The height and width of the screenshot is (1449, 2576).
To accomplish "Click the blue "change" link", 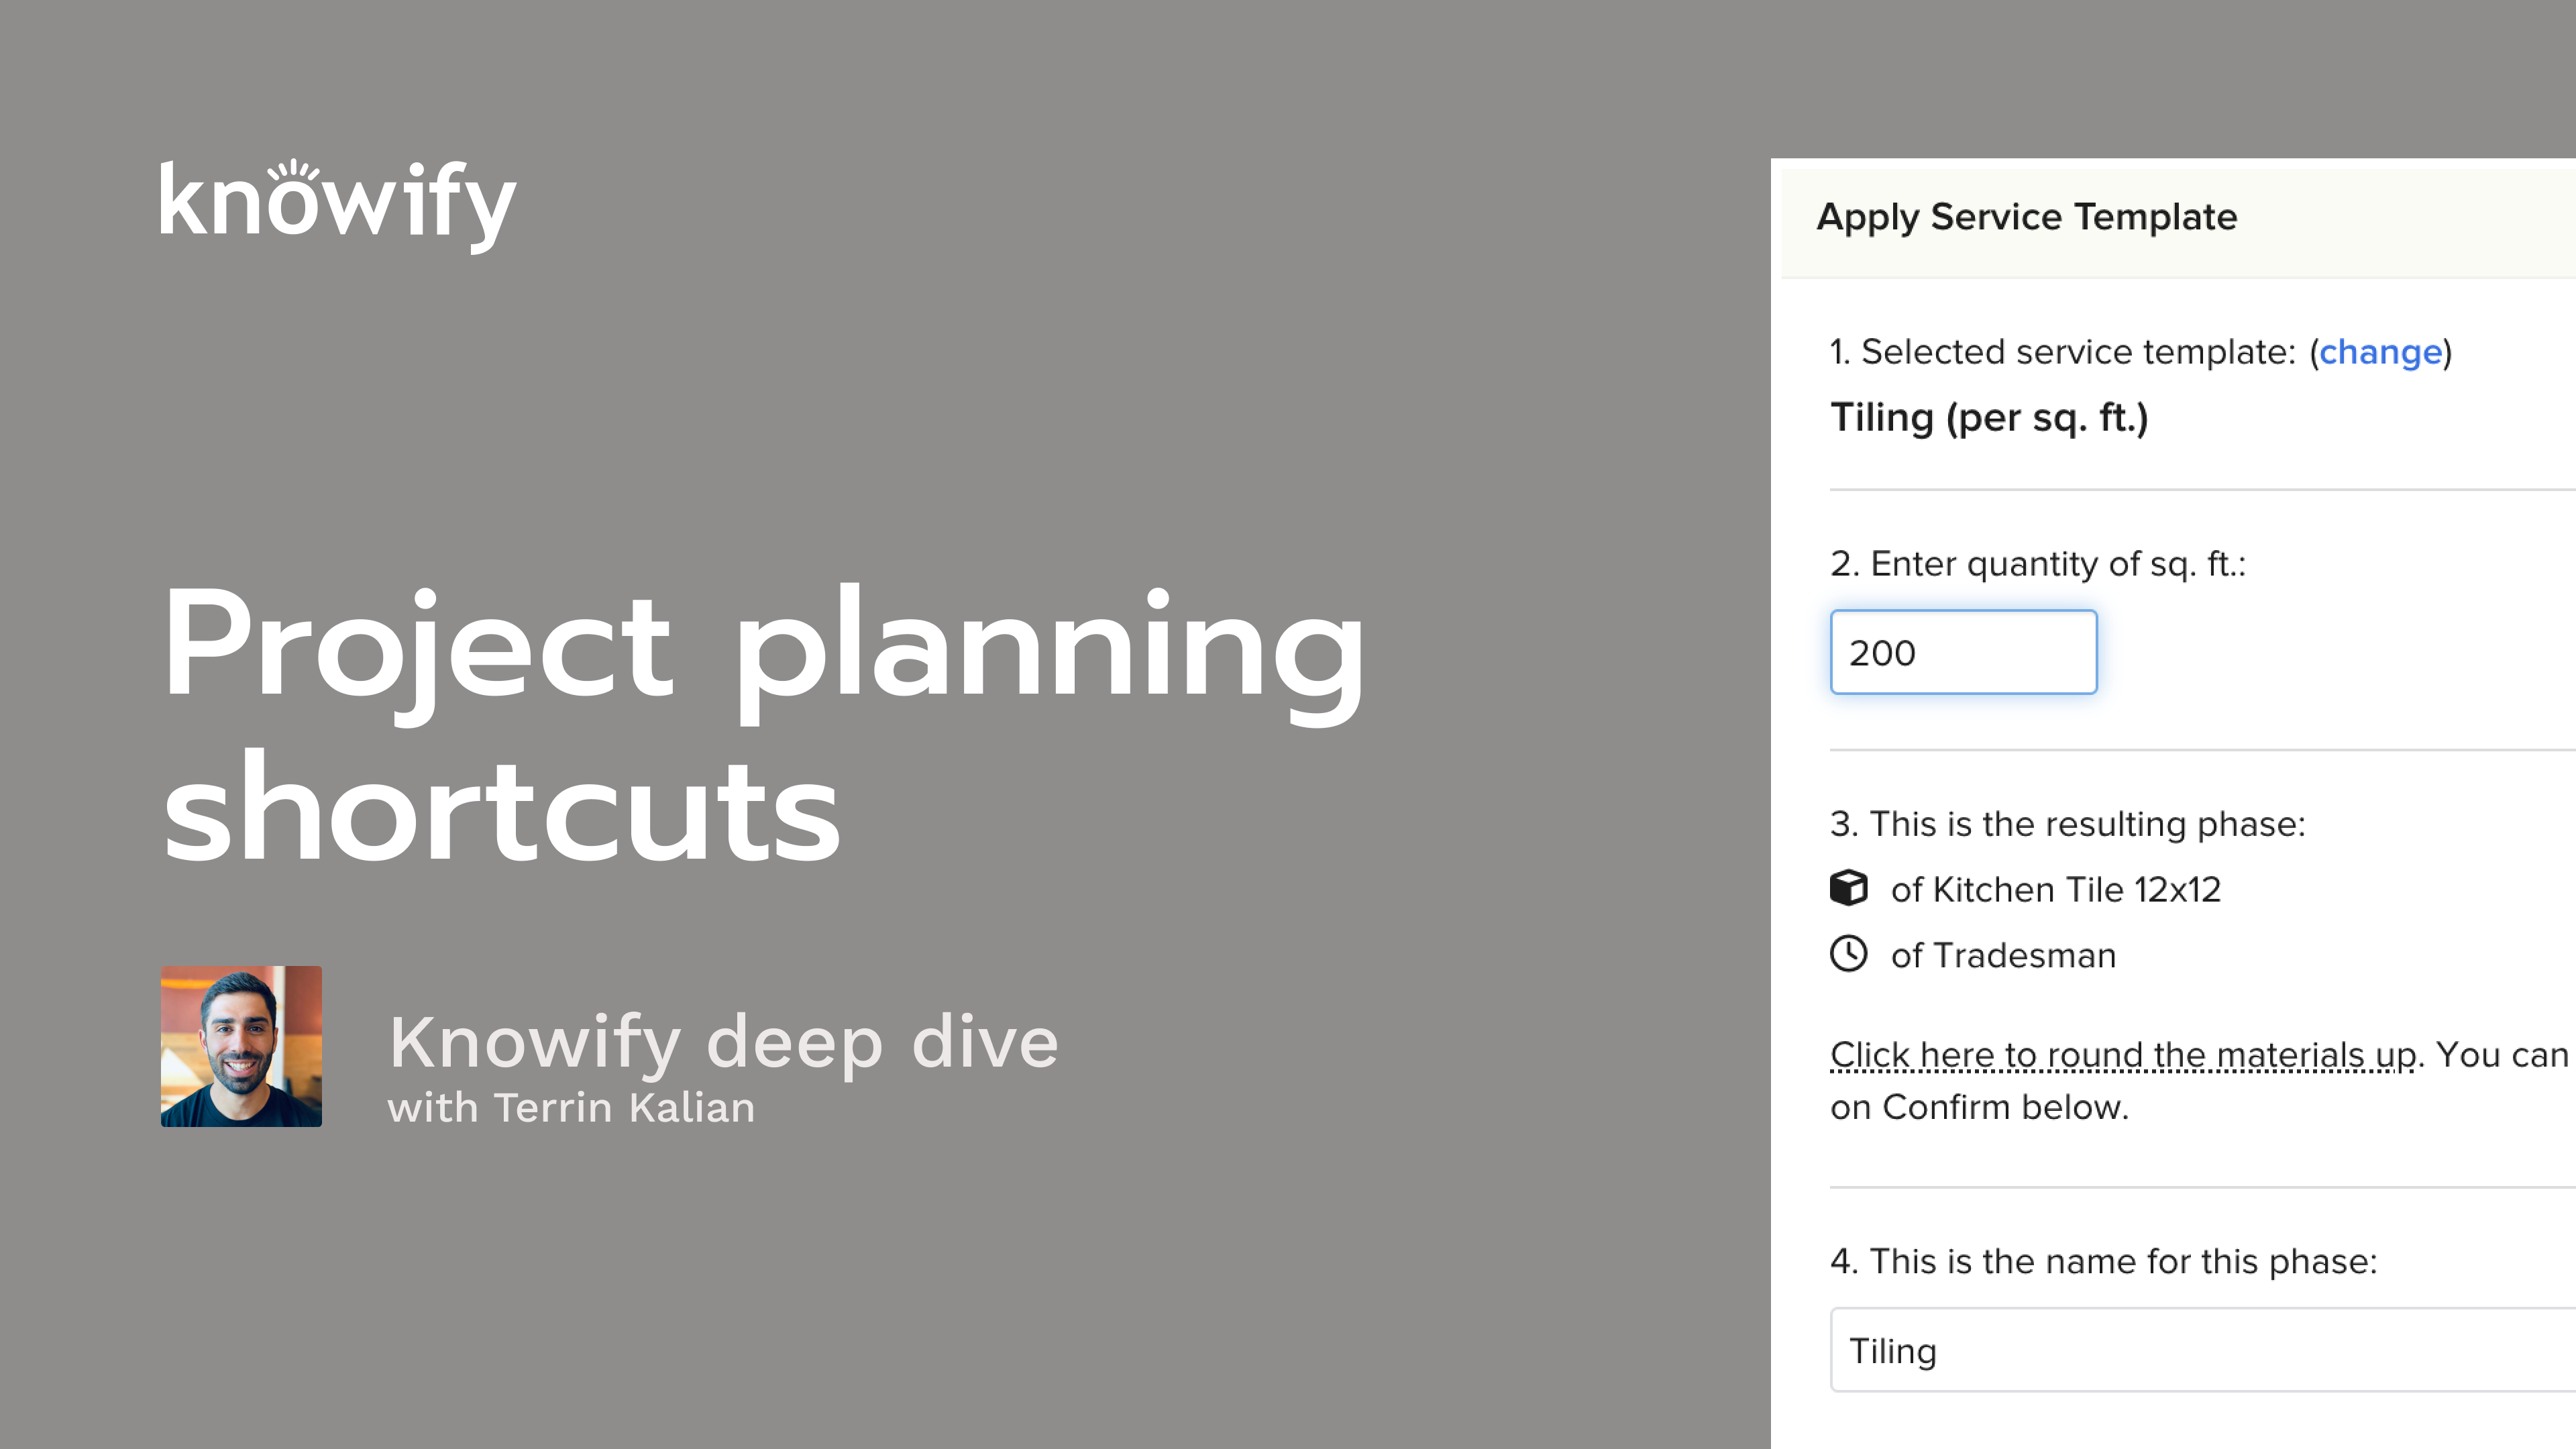I will 2380,352.
